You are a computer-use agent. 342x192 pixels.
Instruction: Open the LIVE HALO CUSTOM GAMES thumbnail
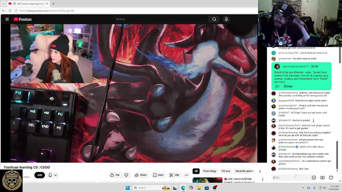(207, 180)
